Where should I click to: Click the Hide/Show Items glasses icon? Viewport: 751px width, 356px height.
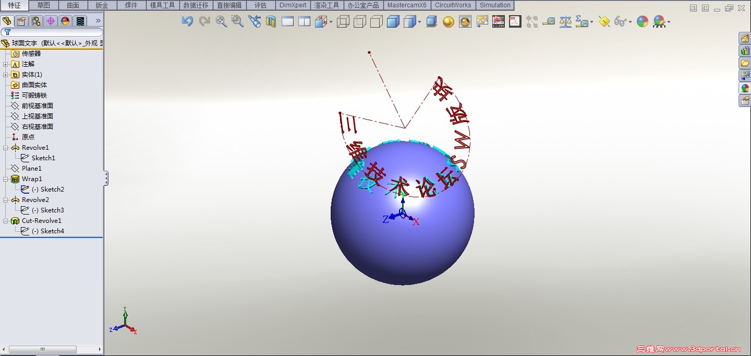point(620,21)
